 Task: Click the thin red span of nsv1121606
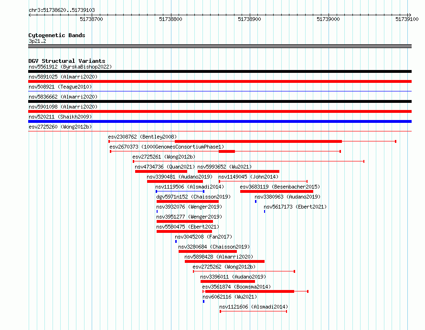coord(254,311)
